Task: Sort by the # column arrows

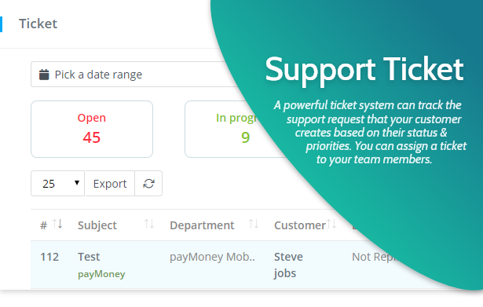Action: pos(57,224)
